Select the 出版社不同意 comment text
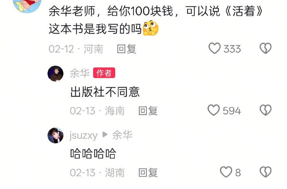The image size is (287, 189). click(105, 92)
